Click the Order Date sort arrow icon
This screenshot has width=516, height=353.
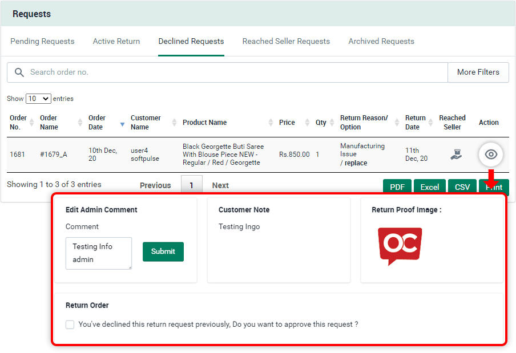[x=122, y=123]
